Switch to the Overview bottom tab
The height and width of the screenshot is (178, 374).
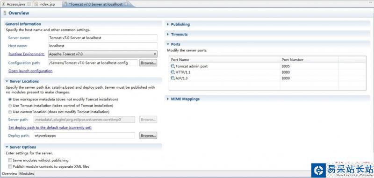tap(9, 174)
